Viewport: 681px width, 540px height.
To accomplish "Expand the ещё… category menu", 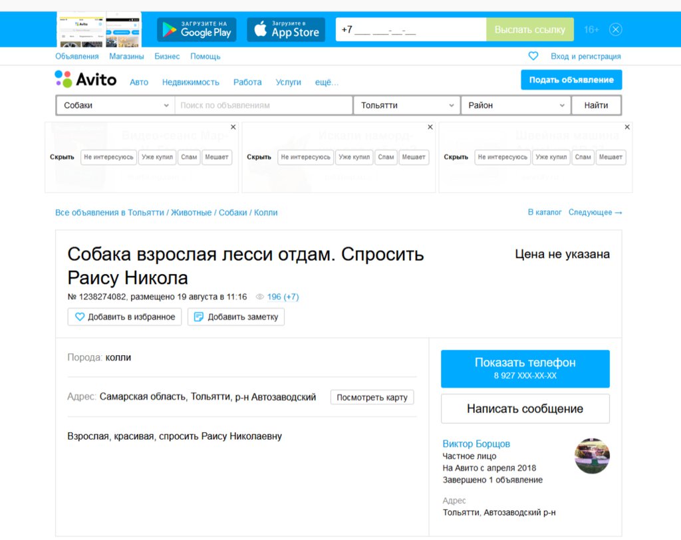I will [327, 82].
